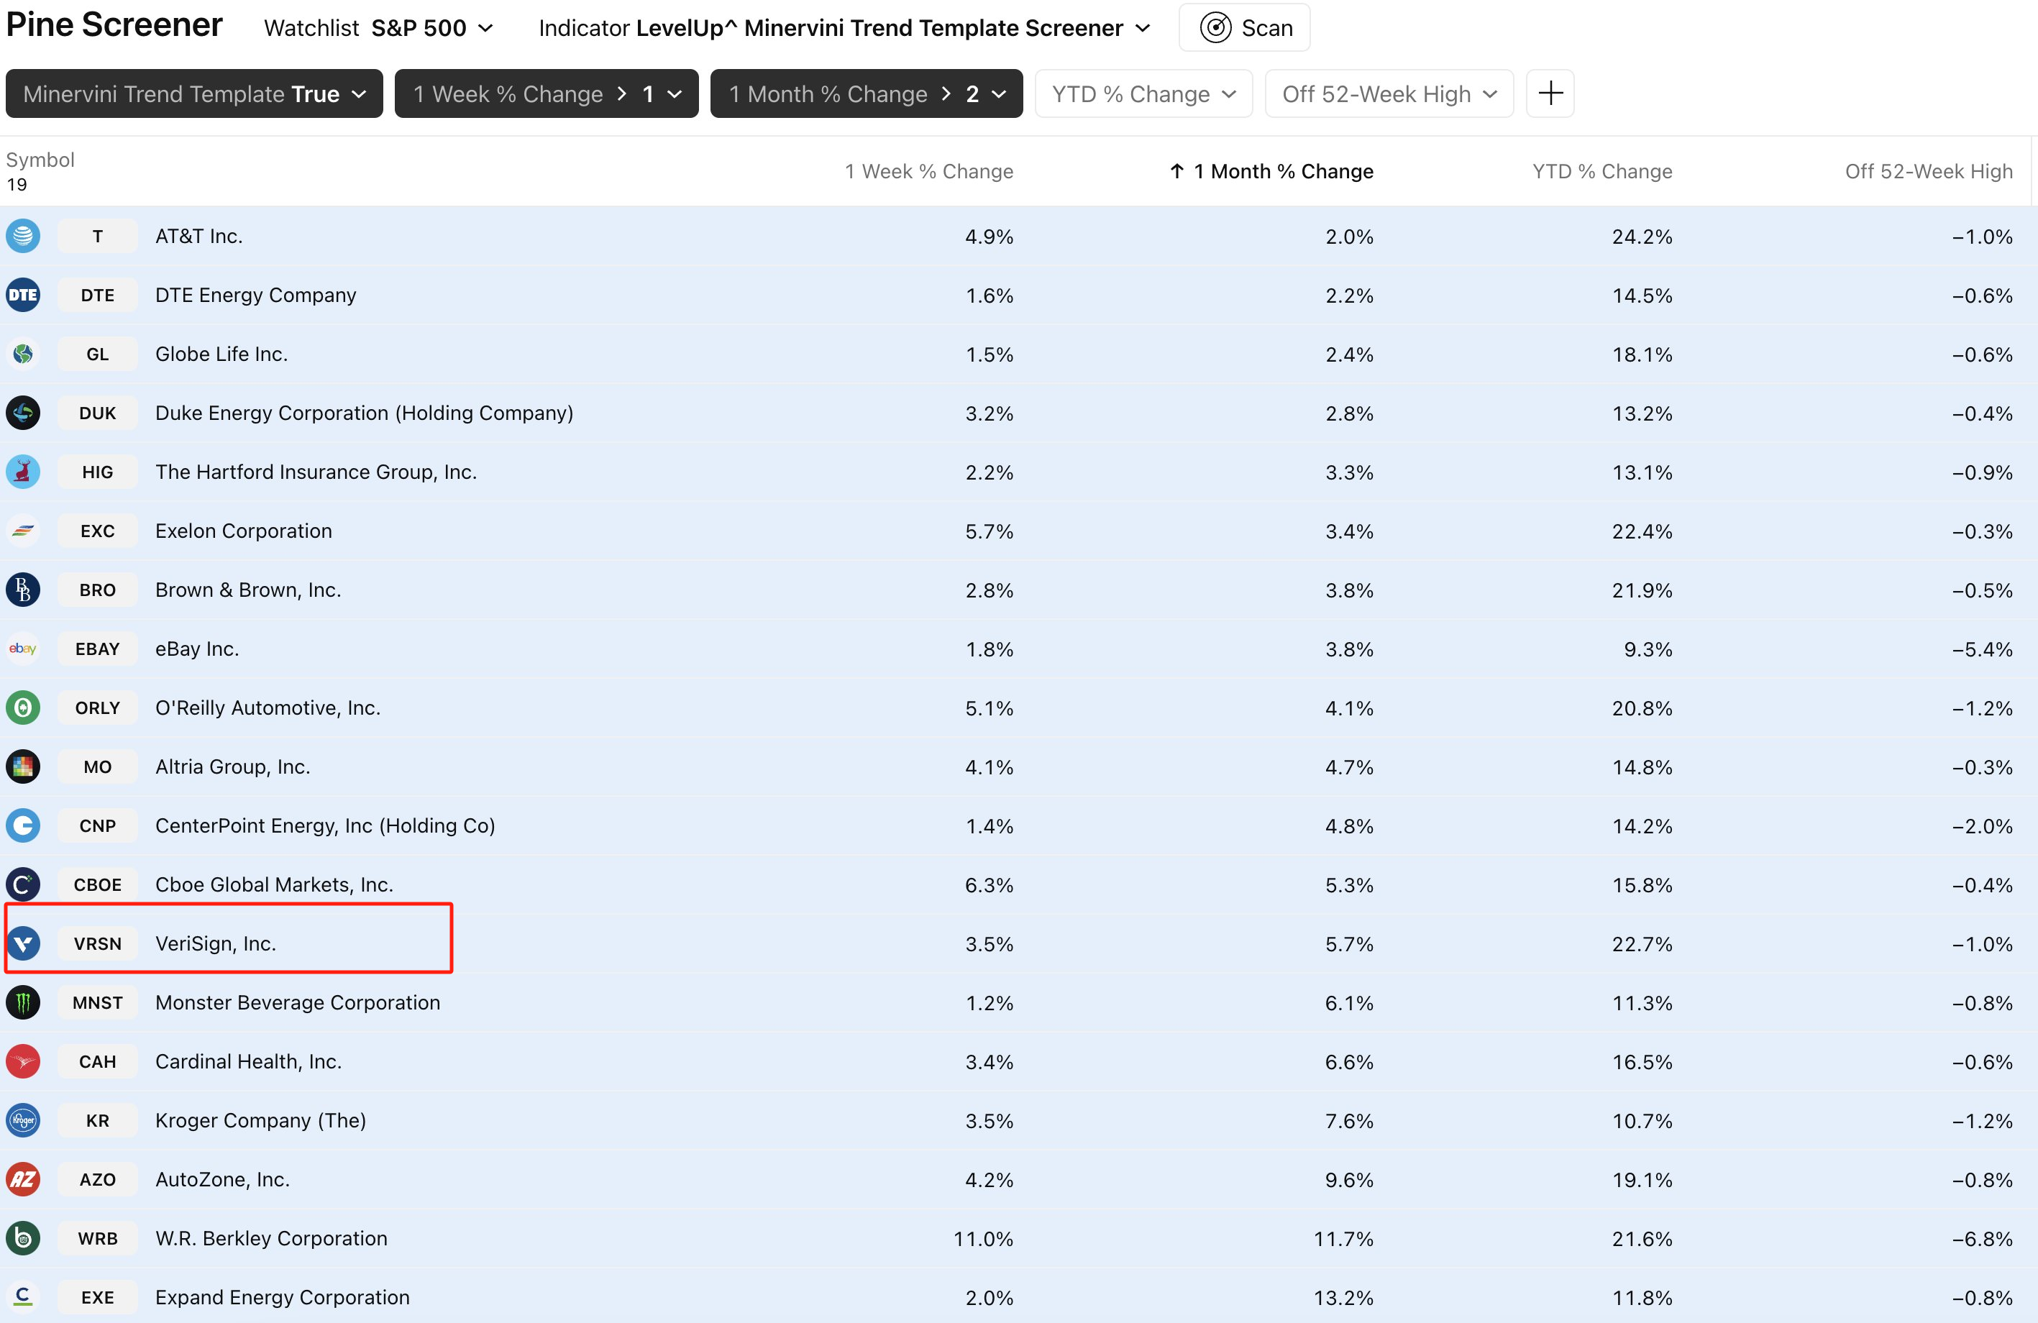The height and width of the screenshot is (1323, 2038).
Task: Open the 1 Week % Change filter
Action: [x=547, y=93]
